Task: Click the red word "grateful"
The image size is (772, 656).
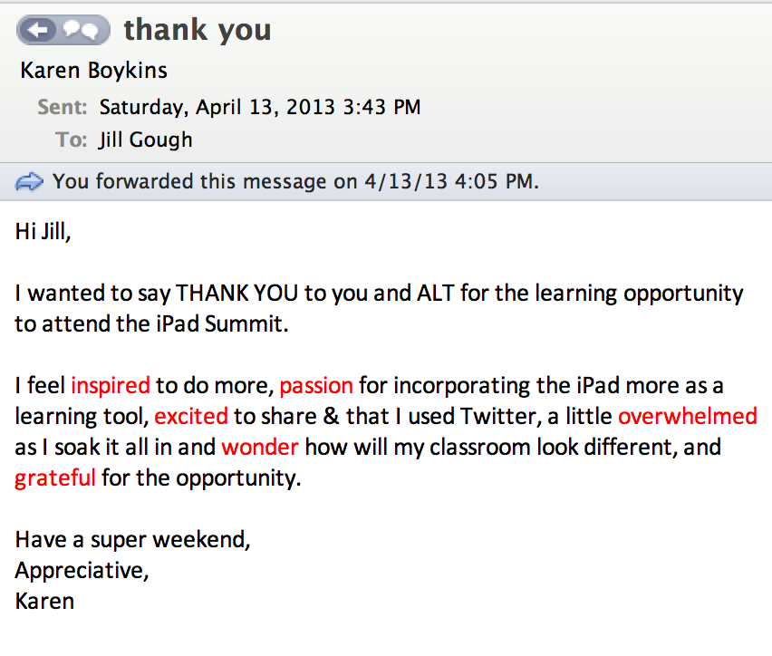Action: pos(55,478)
